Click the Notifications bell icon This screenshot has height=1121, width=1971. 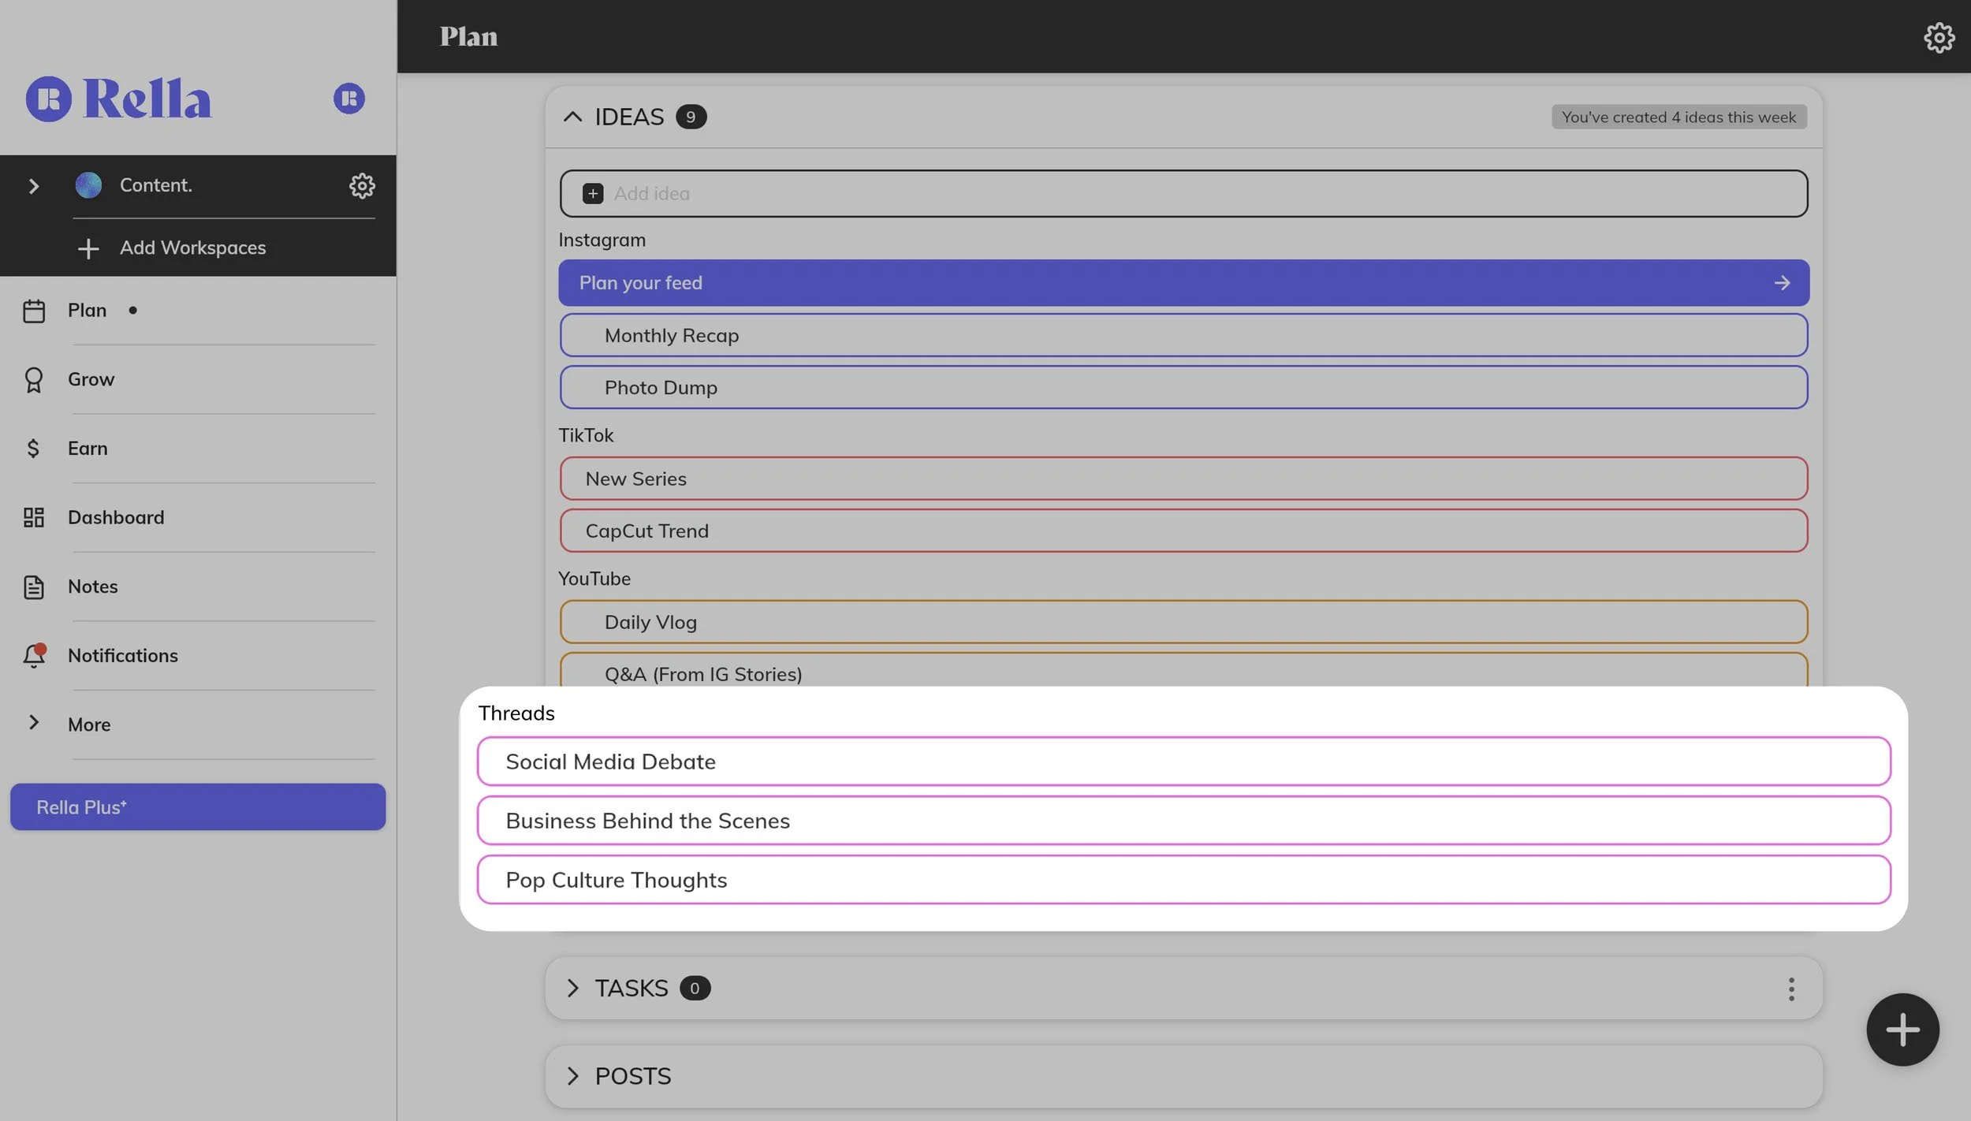tap(34, 656)
